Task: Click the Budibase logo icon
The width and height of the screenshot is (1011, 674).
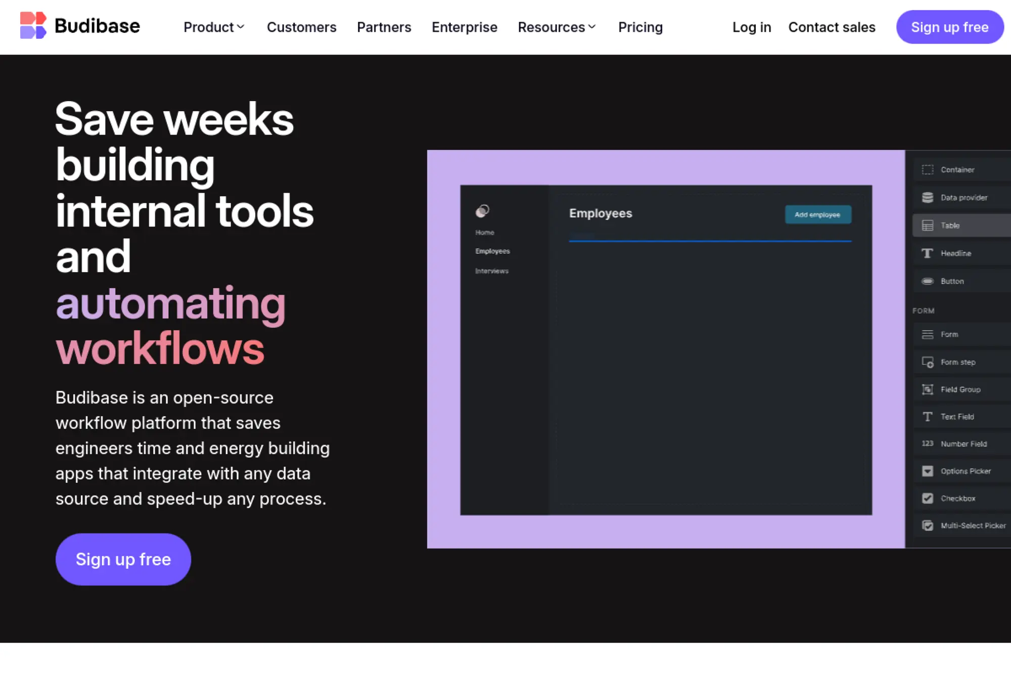Action: coord(33,26)
